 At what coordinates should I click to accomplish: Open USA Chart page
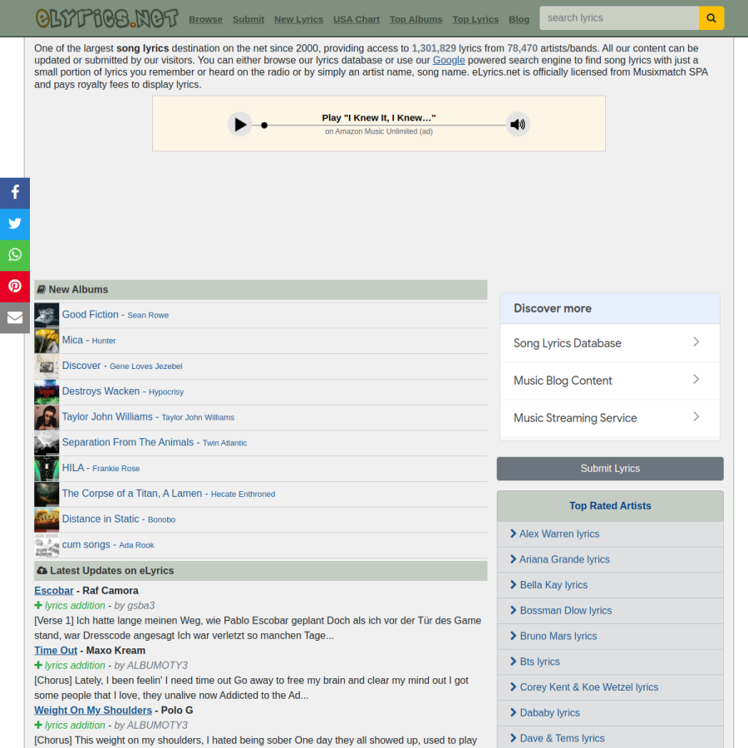[357, 20]
